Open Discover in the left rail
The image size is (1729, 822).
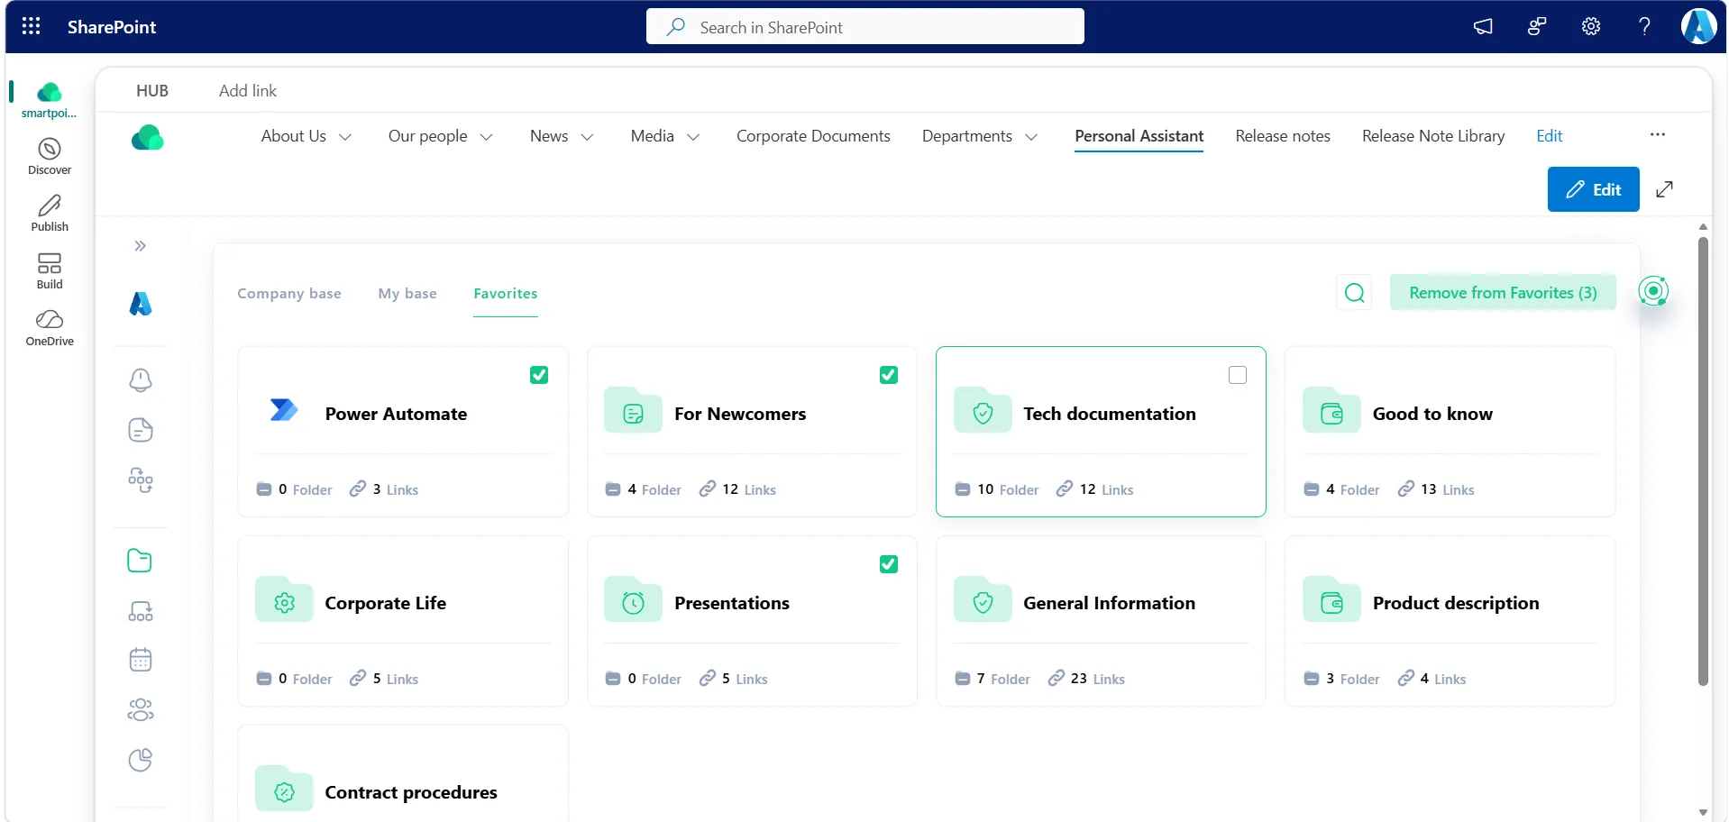click(50, 156)
